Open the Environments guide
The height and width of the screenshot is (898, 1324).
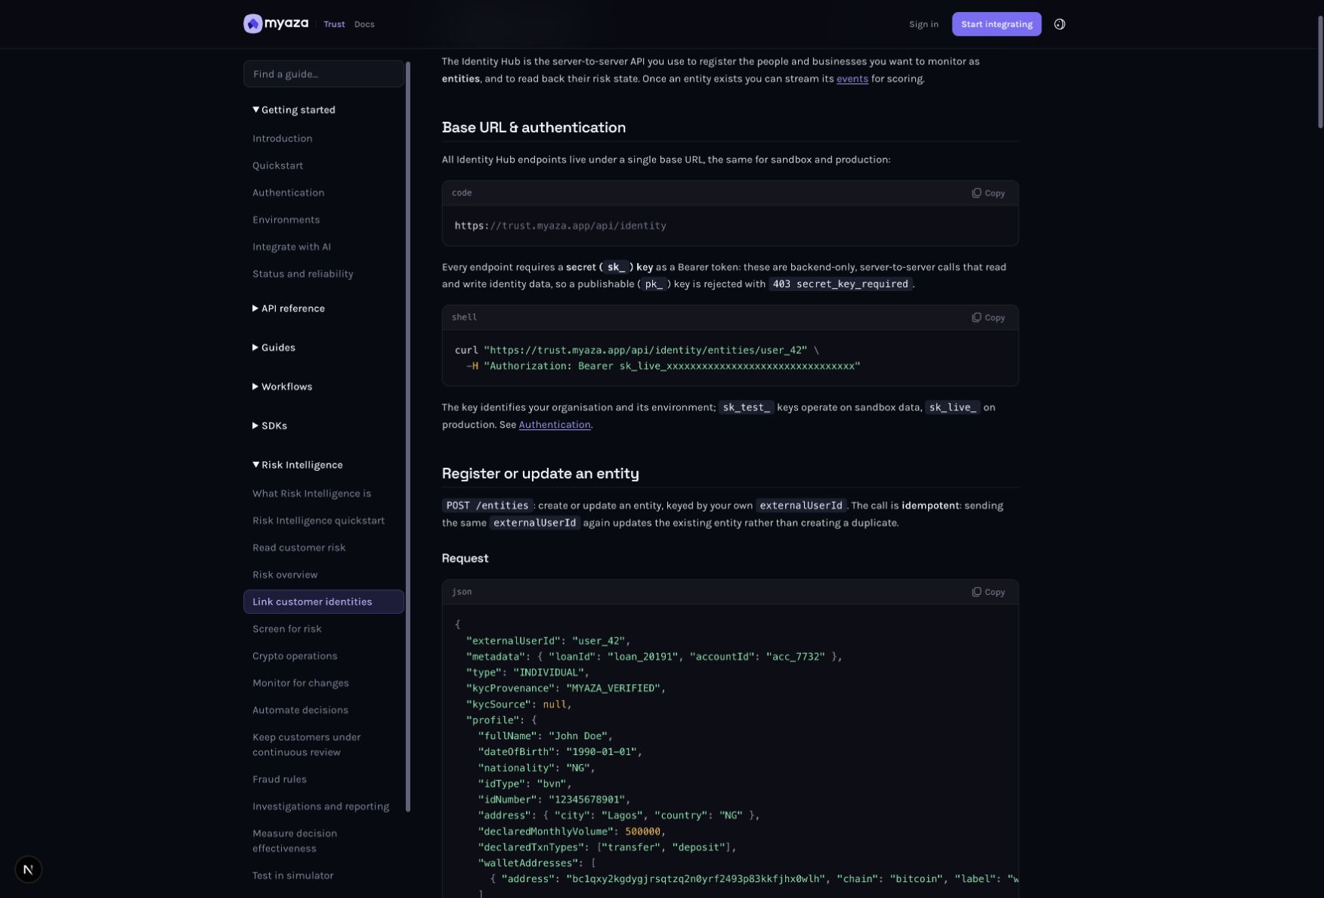[286, 220]
